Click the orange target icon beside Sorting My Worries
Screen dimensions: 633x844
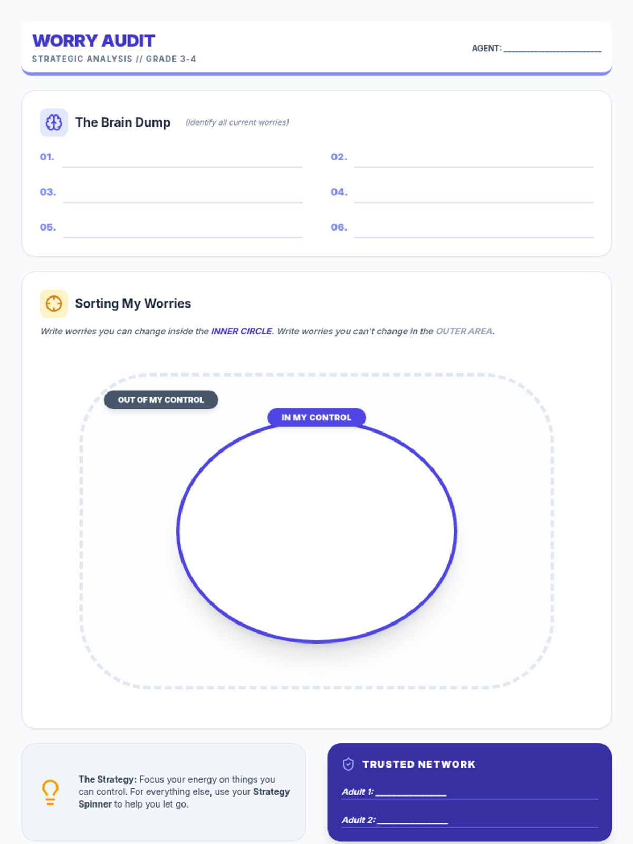54,303
